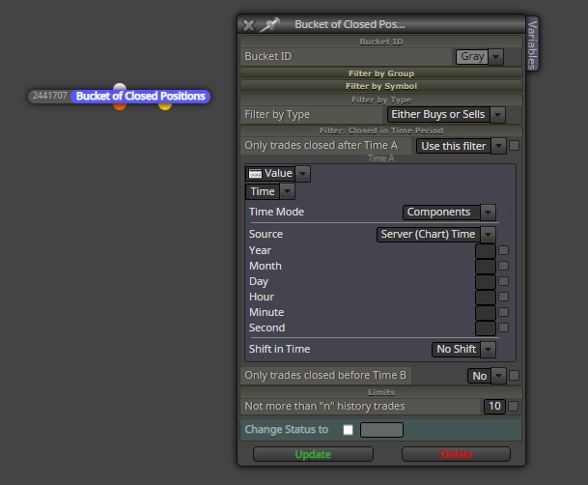This screenshot has width=588, height=485.
Task: Toggle checkbox next to Use this filter
Action: 514,146
